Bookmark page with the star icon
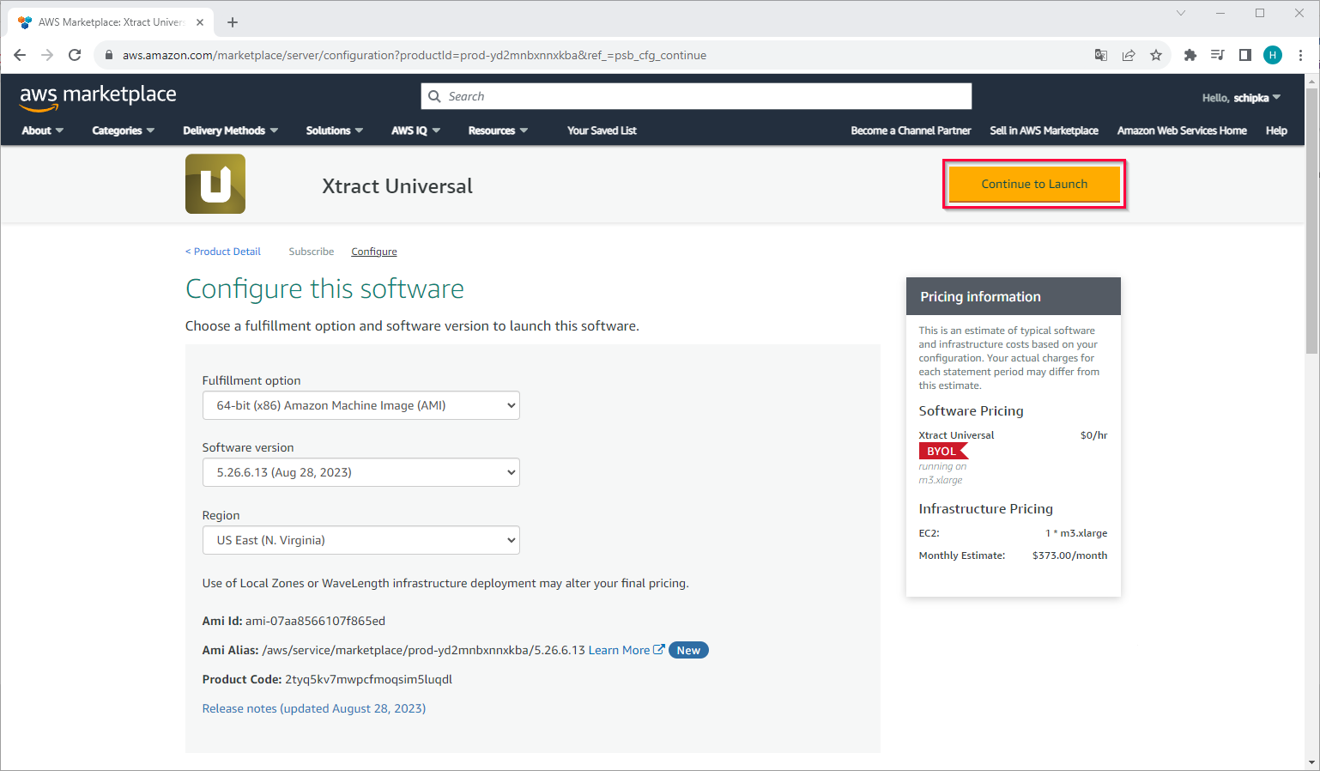 pyautogui.click(x=1156, y=55)
